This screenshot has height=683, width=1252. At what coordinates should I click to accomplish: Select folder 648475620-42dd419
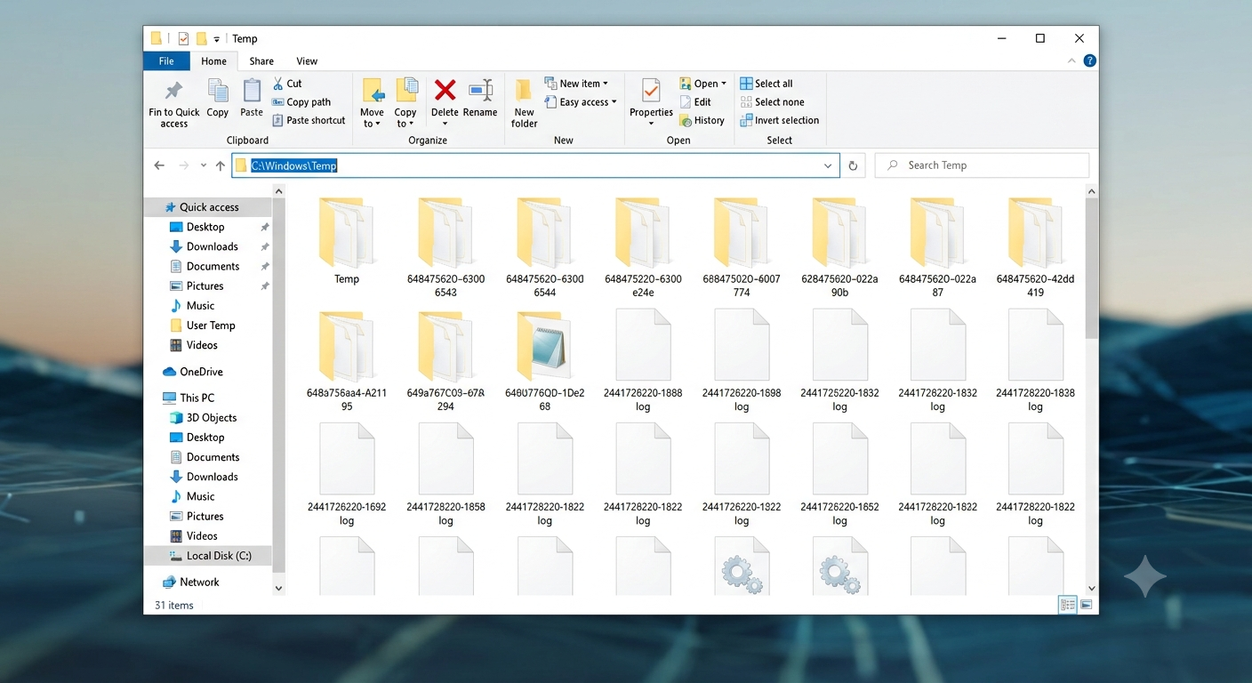(x=1035, y=247)
